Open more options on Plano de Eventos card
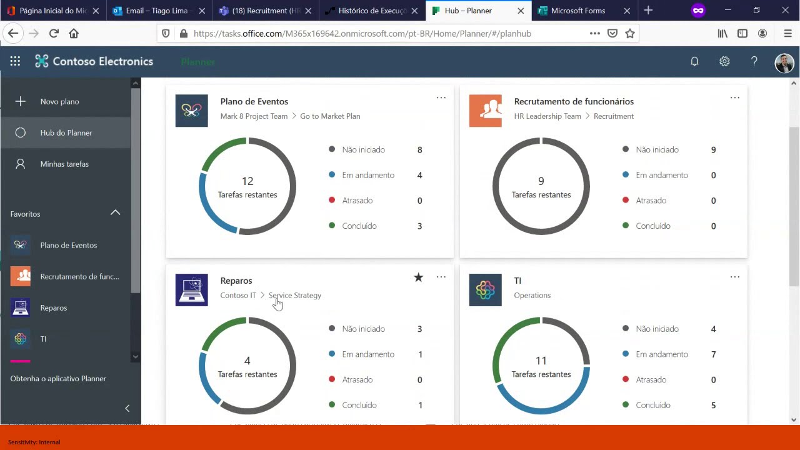The height and width of the screenshot is (450, 800). click(441, 97)
